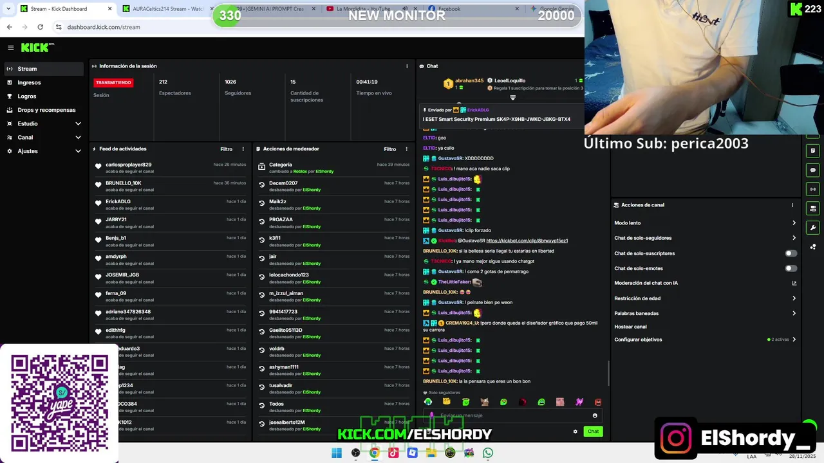Open Chat de solo-seguidores options arrow
The width and height of the screenshot is (824, 463).
coord(794,238)
